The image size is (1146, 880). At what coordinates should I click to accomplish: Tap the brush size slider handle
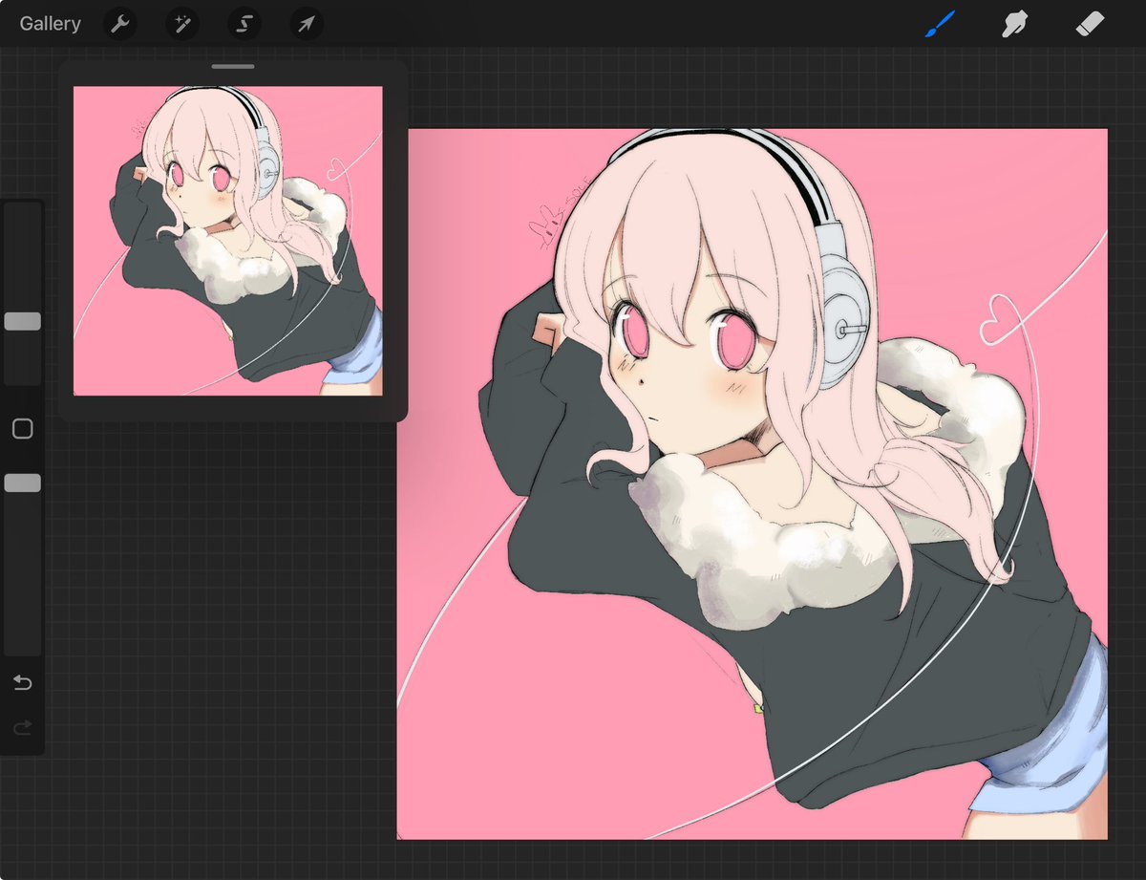tap(22, 321)
